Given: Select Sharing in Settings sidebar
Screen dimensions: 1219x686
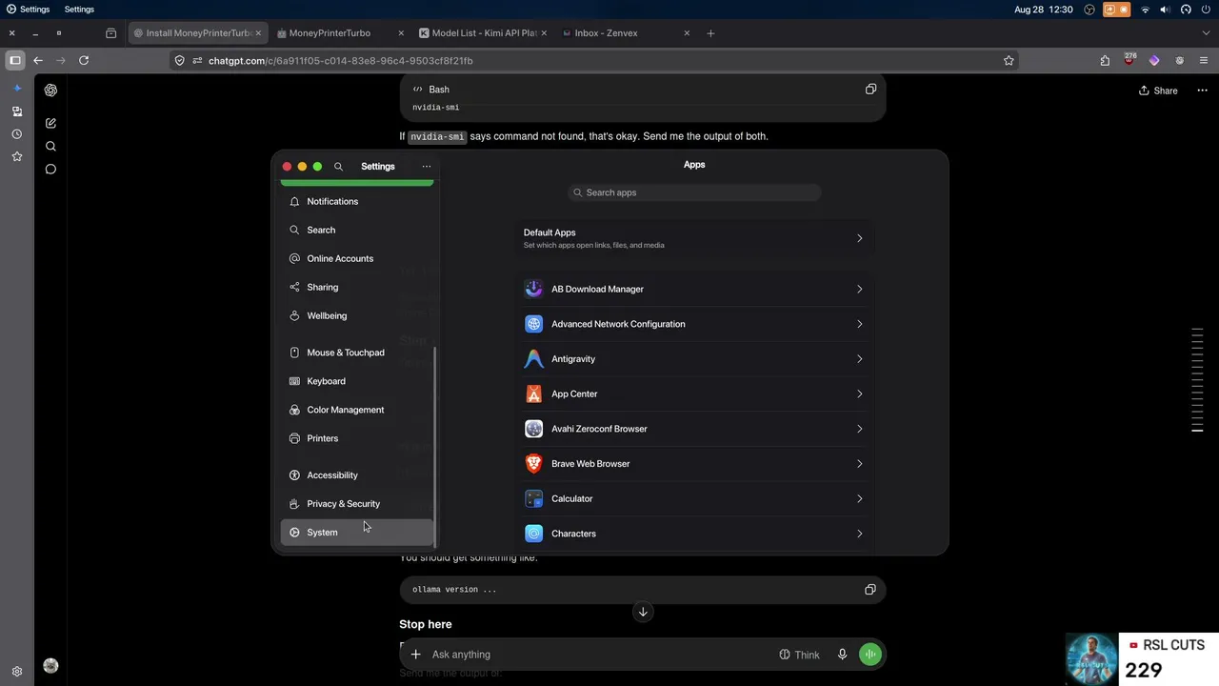Looking at the screenshot, I should coord(357,288).
